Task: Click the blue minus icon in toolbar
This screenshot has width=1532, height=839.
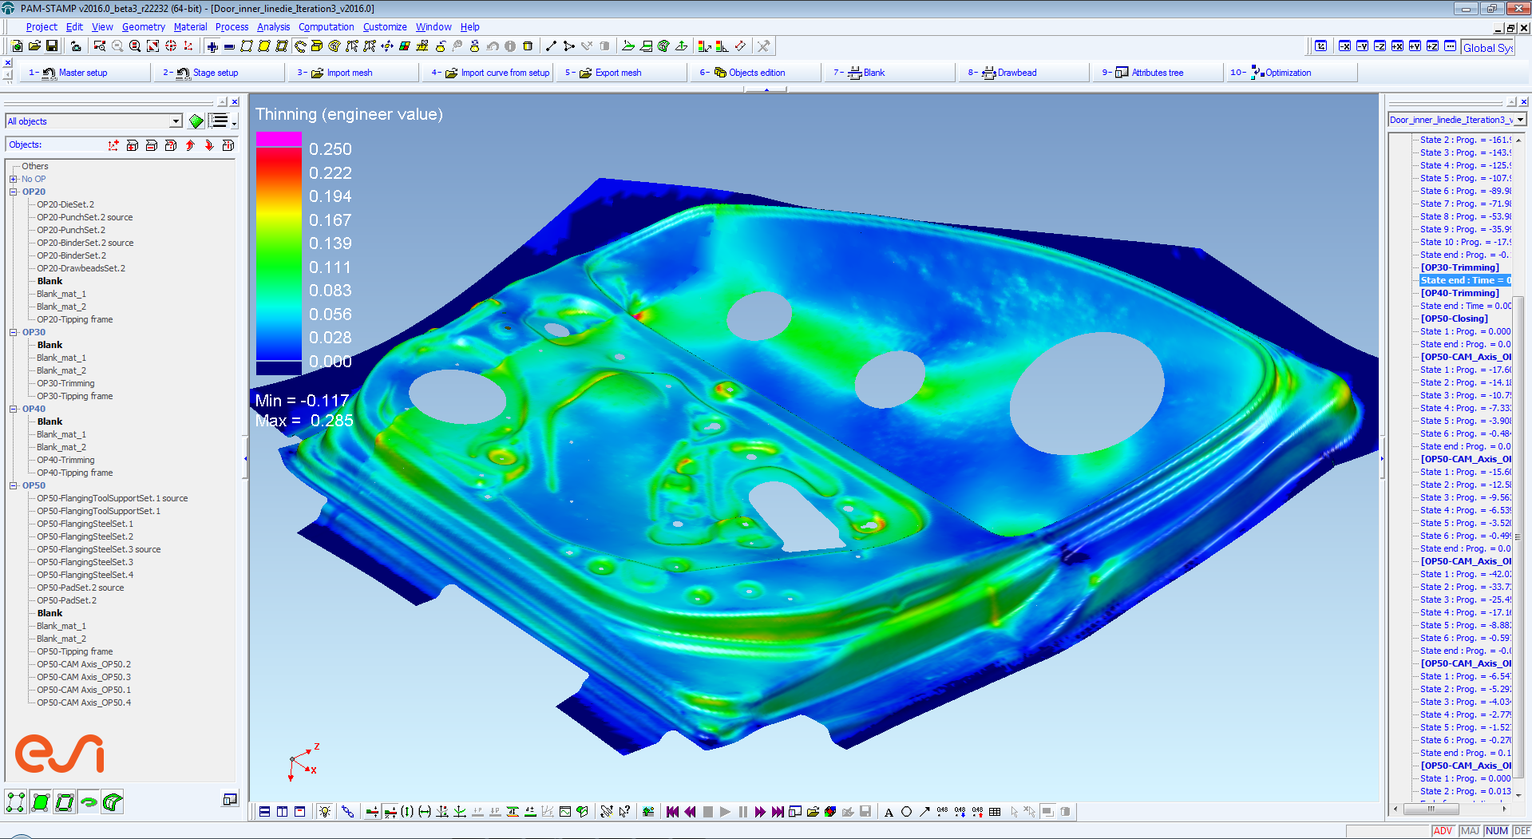Action: (x=229, y=46)
